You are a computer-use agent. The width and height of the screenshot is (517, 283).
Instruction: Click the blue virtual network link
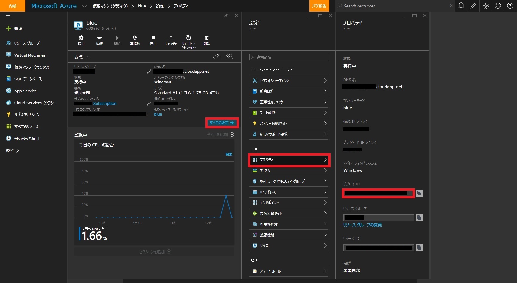[158, 114]
